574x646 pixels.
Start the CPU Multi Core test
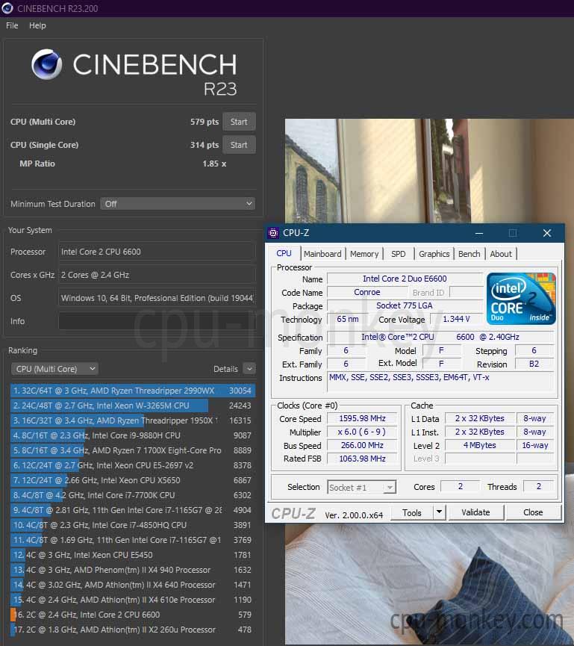click(x=239, y=122)
